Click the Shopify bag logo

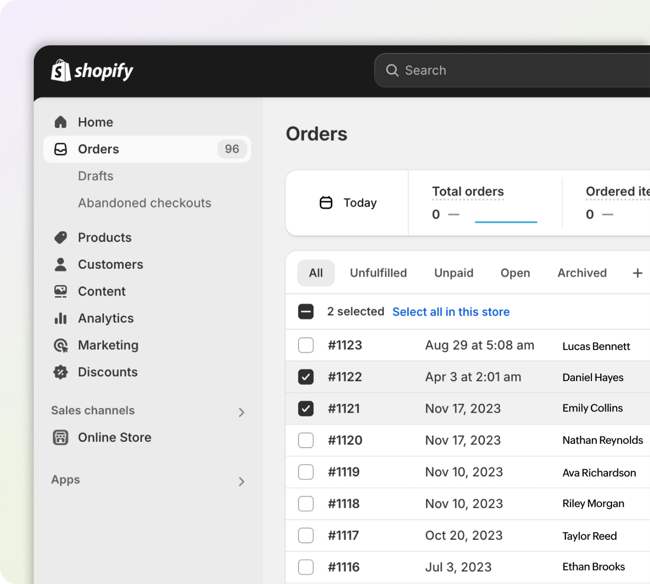point(60,70)
